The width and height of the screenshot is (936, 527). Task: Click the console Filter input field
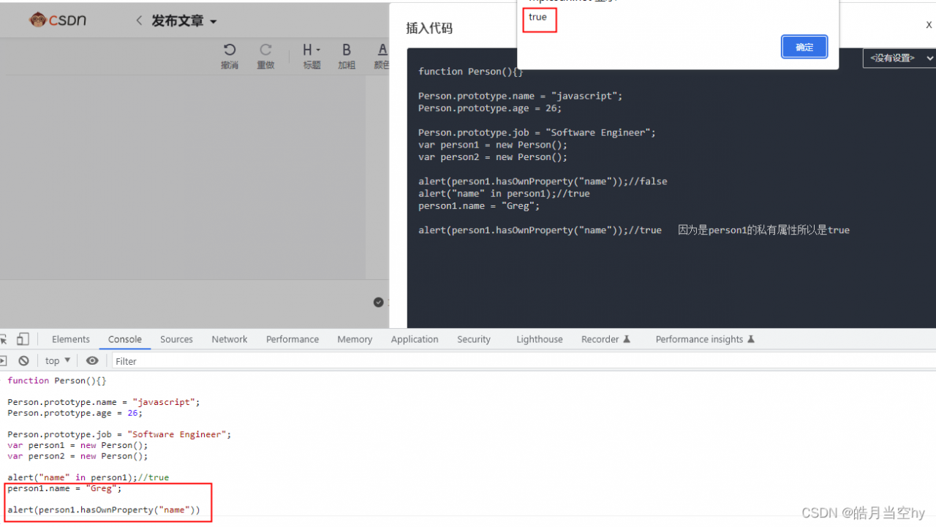[x=524, y=361]
